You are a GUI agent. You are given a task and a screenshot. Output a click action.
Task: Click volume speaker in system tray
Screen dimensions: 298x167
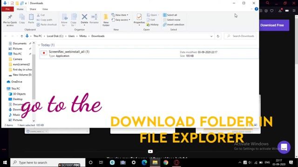(x=250, y=162)
